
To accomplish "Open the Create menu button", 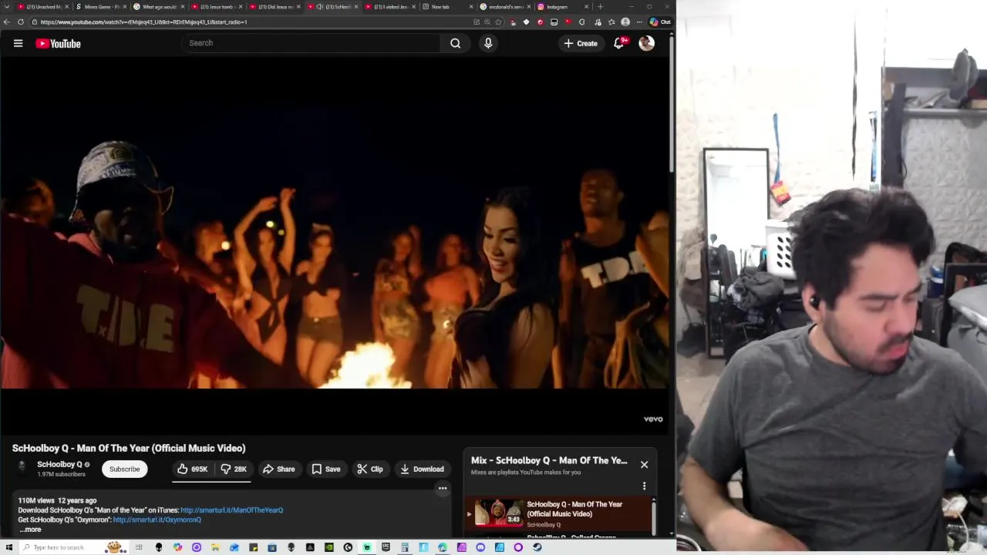I will point(581,43).
